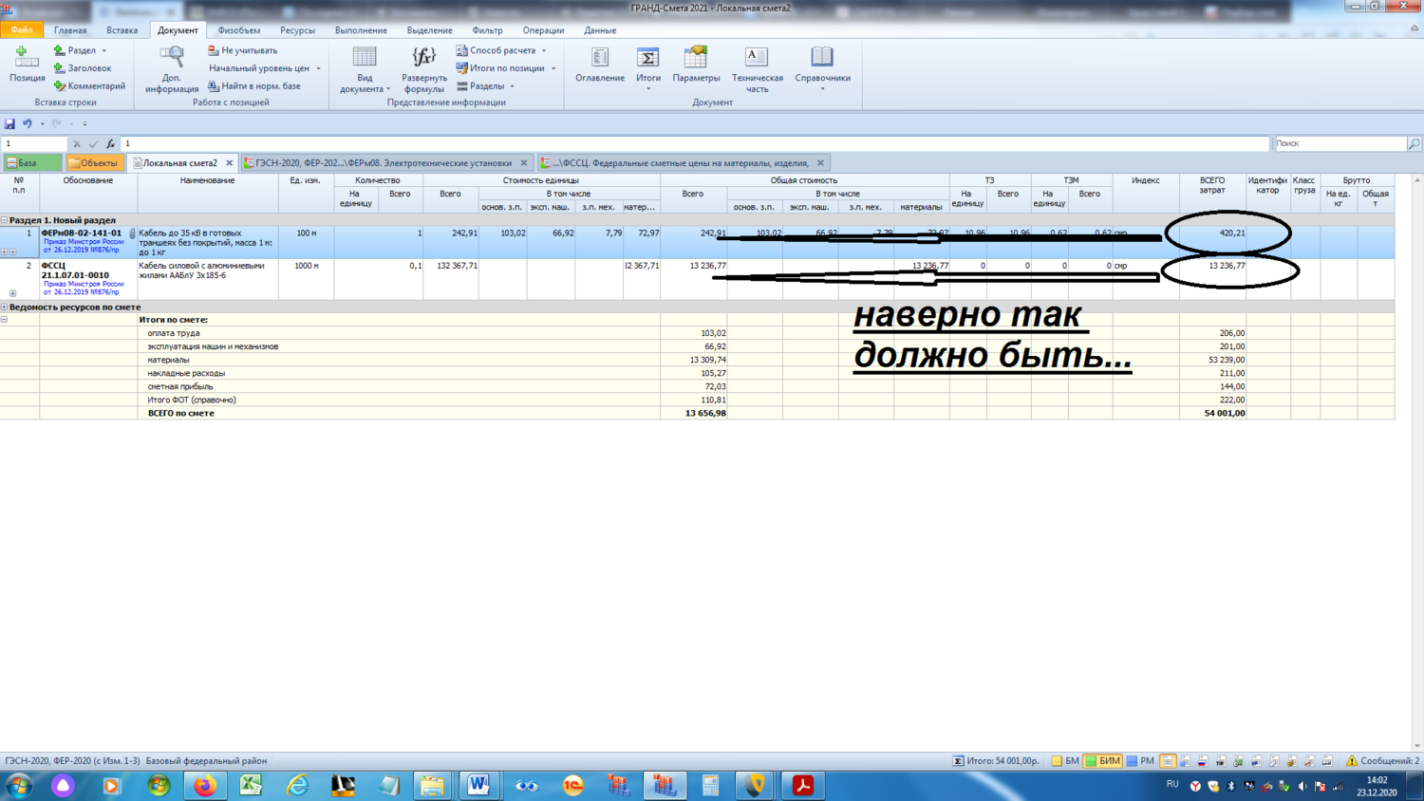
Task: Toggle the first document view mode in status bar
Action: (1168, 761)
